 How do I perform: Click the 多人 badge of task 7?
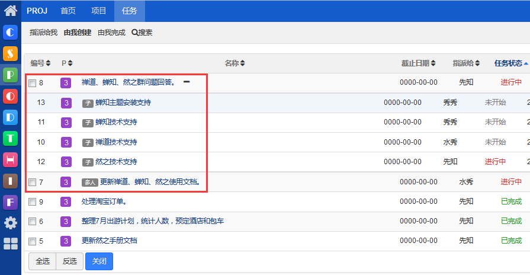(x=90, y=183)
